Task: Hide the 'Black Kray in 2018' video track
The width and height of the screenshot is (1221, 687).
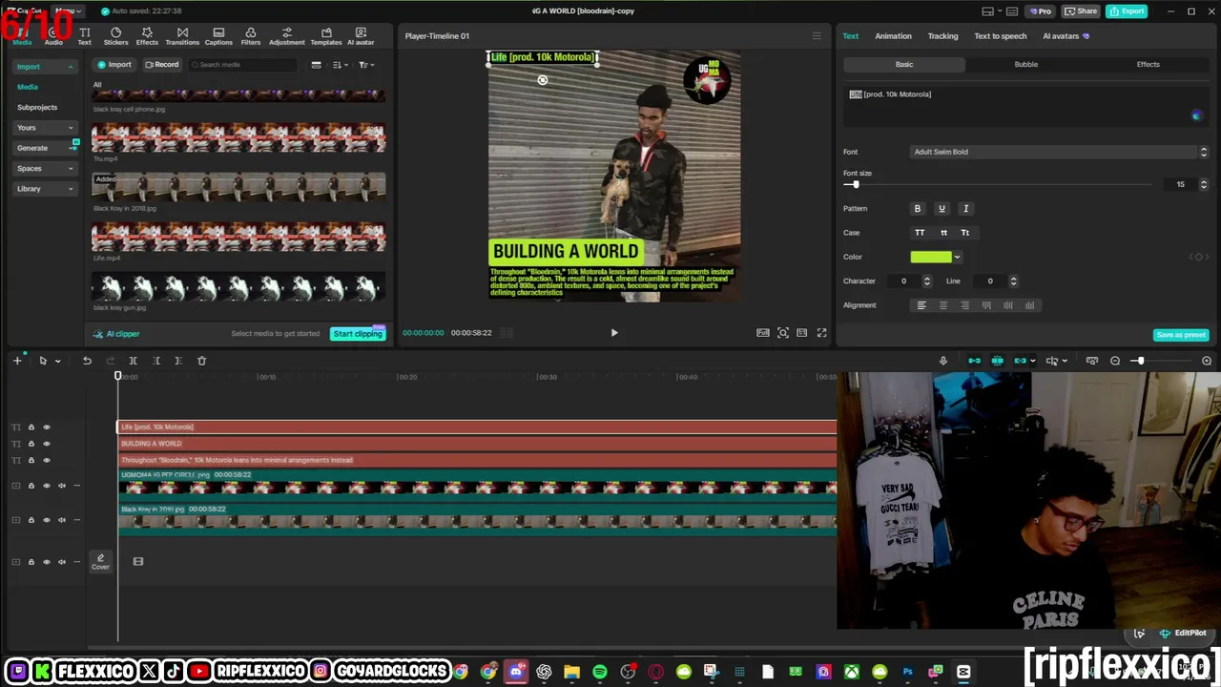Action: tap(46, 520)
